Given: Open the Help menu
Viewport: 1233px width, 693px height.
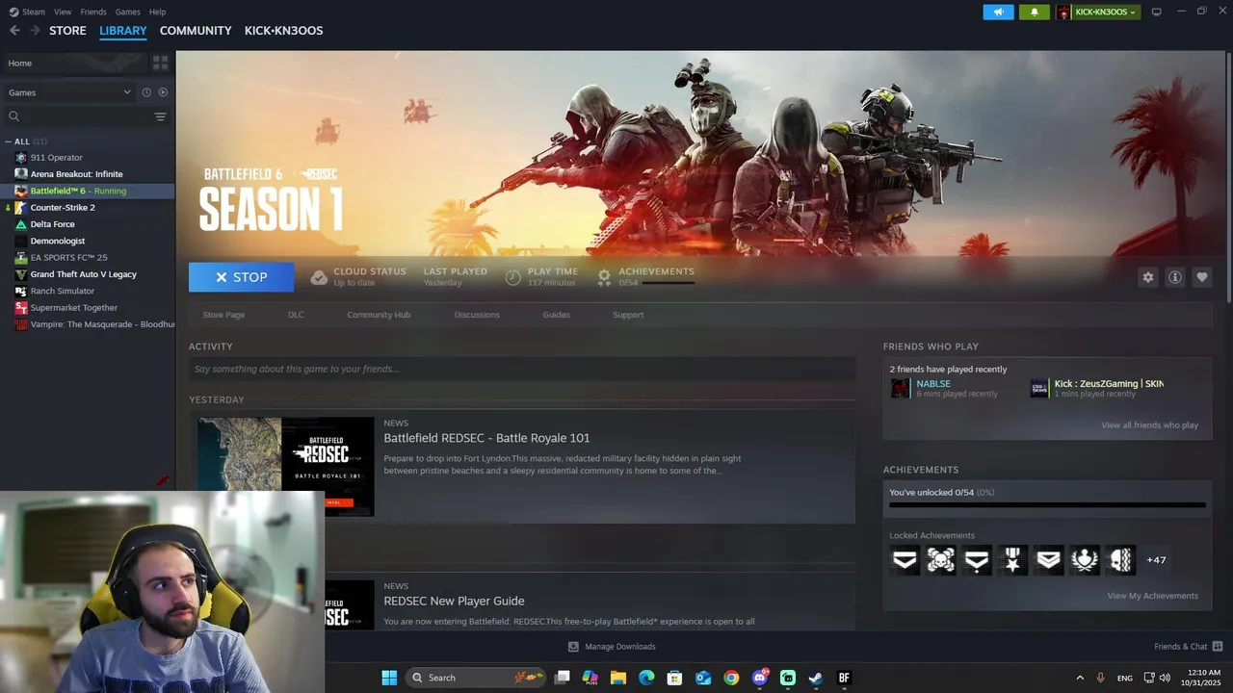Looking at the screenshot, I should coord(157,12).
